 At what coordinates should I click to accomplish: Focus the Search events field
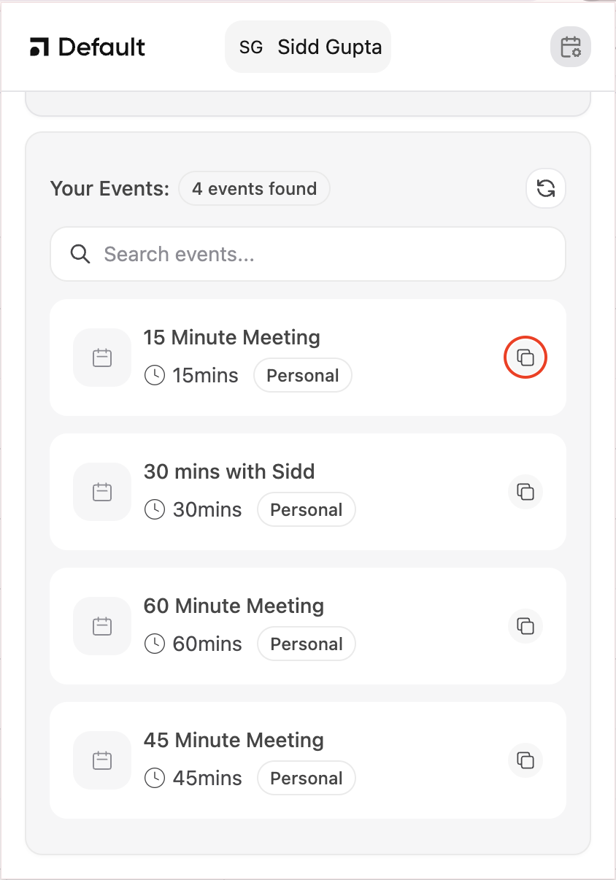pyautogui.click(x=321, y=254)
